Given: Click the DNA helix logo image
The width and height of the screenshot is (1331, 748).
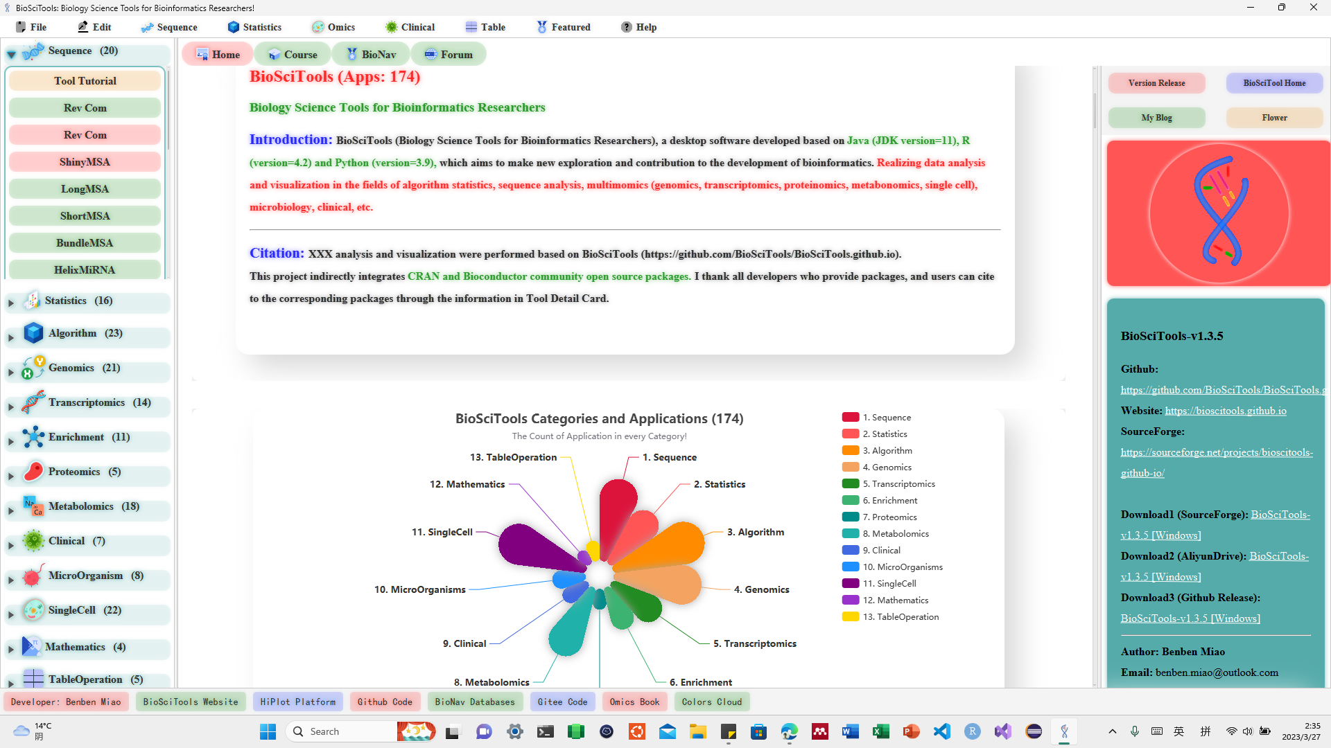Looking at the screenshot, I should [1218, 213].
